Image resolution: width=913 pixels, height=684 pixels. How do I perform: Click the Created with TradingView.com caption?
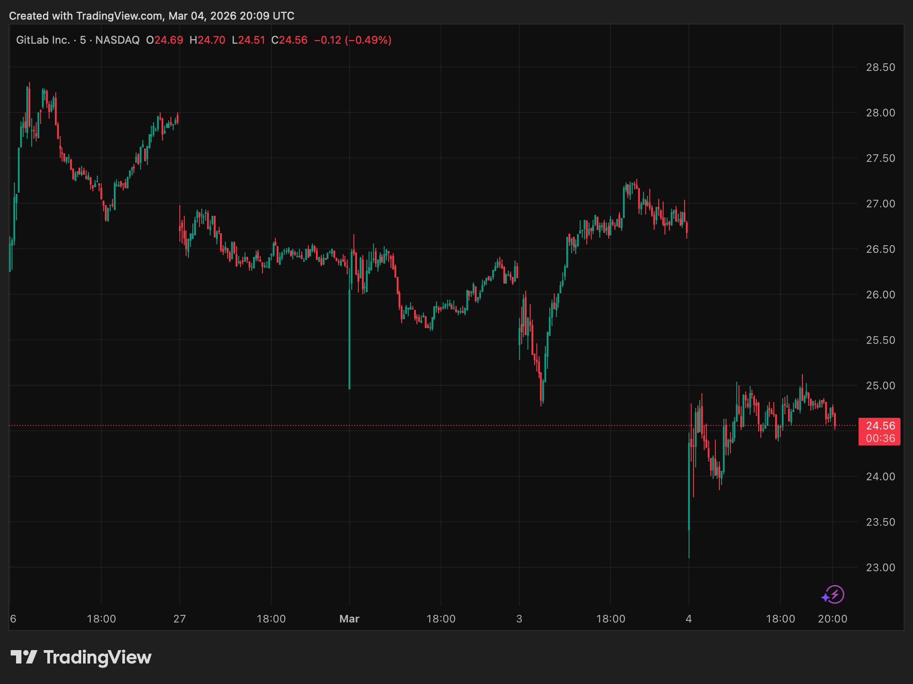pos(152,16)
